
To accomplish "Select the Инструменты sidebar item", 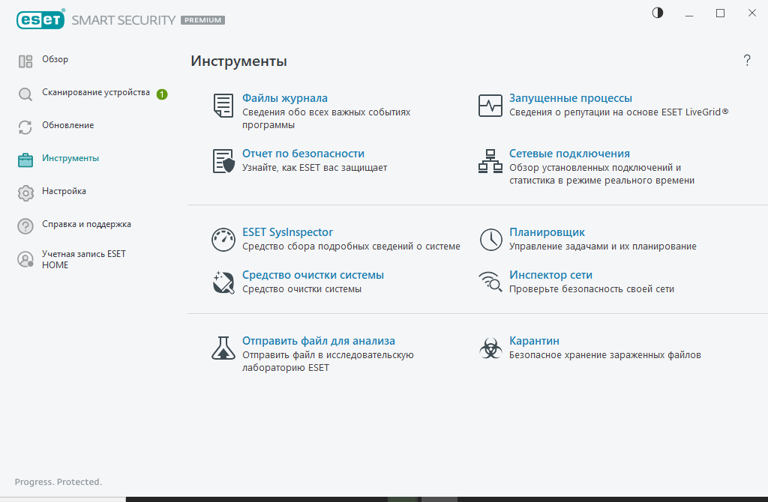I will [x=70, y=158].
